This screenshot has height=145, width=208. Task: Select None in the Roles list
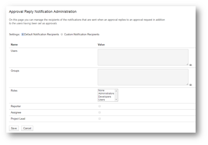101,91
